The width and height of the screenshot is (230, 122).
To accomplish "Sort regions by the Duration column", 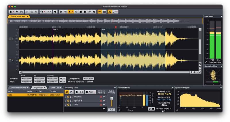I will [x=53, y=91].
